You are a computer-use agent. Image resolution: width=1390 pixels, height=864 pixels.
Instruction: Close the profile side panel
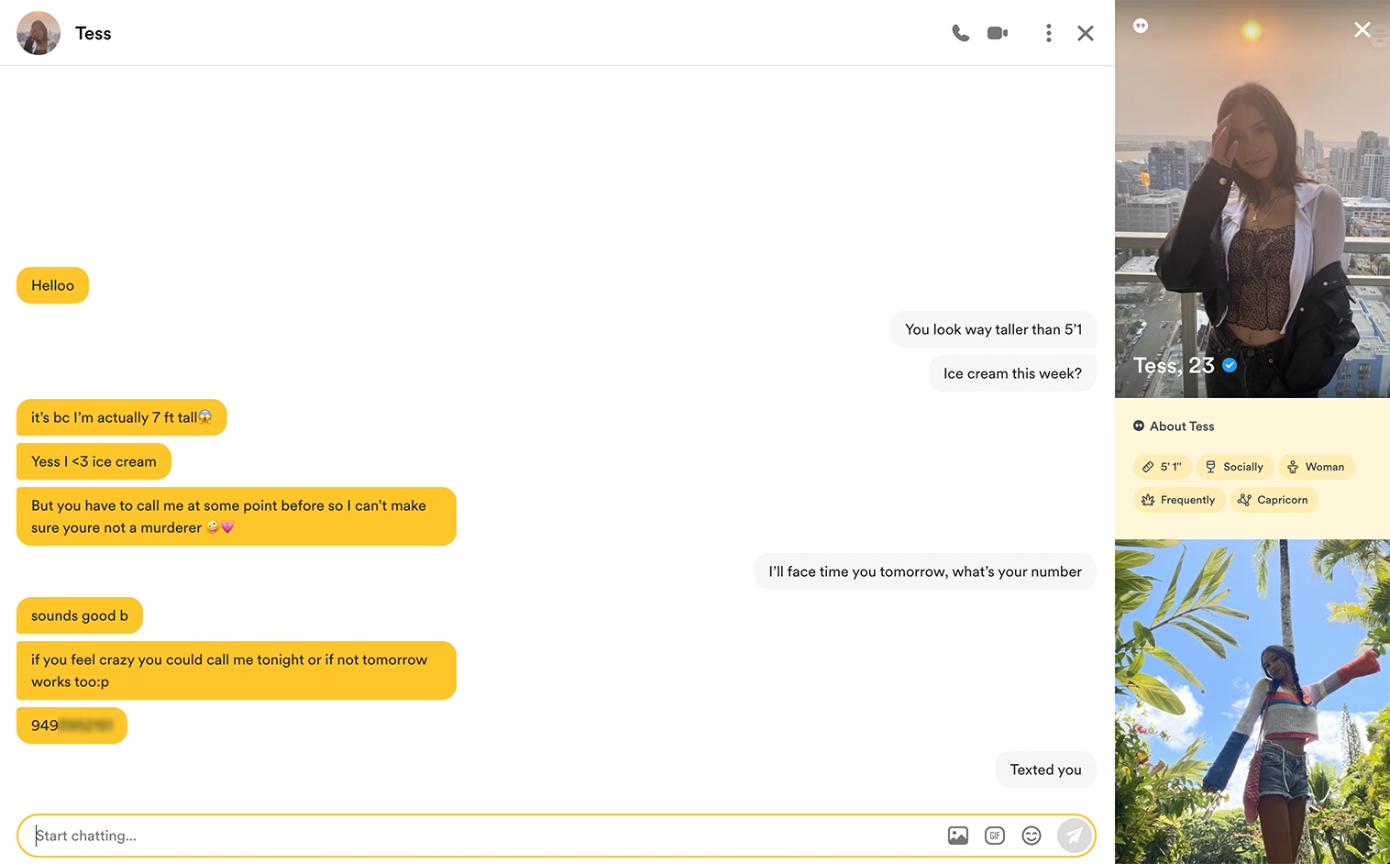(1362, 29)
